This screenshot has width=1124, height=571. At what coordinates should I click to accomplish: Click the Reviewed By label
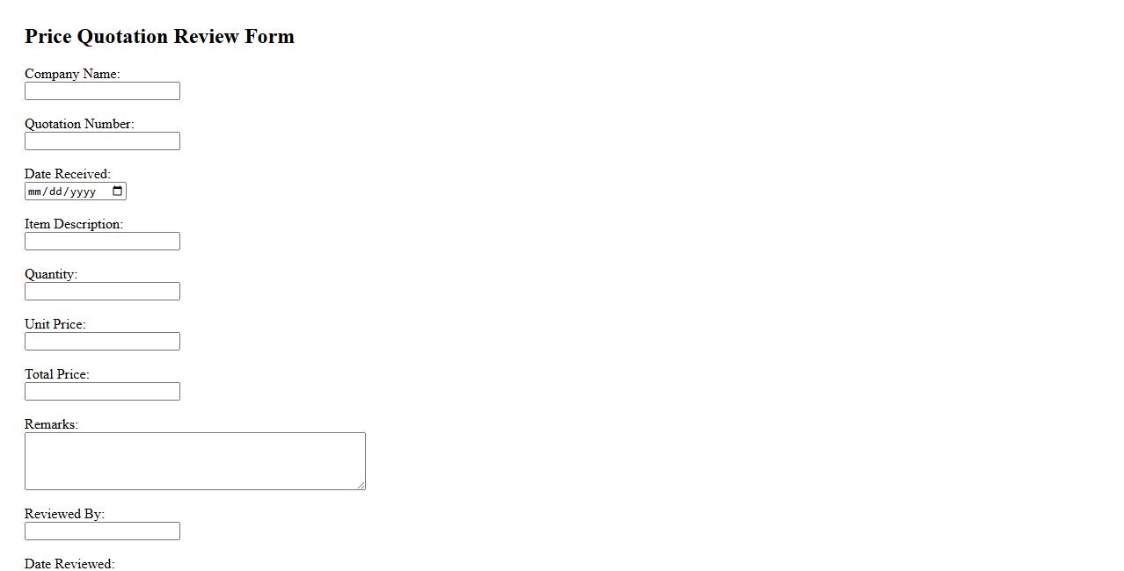pyautogui.click(x=64, y=514)
